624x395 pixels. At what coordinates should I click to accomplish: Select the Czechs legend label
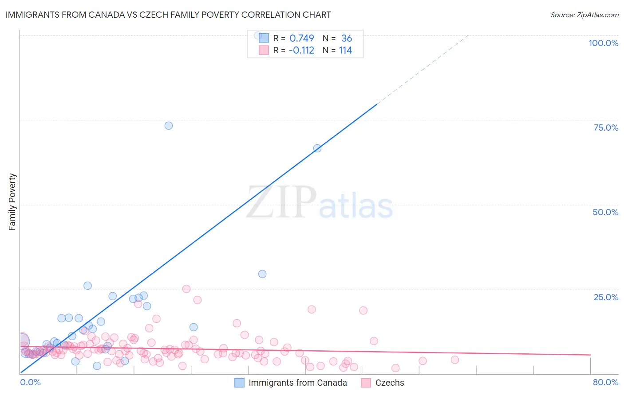coord(390,383)
